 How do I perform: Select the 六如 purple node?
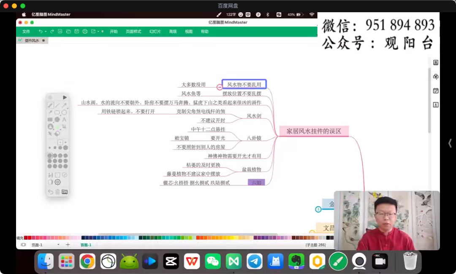coord(256,183)
